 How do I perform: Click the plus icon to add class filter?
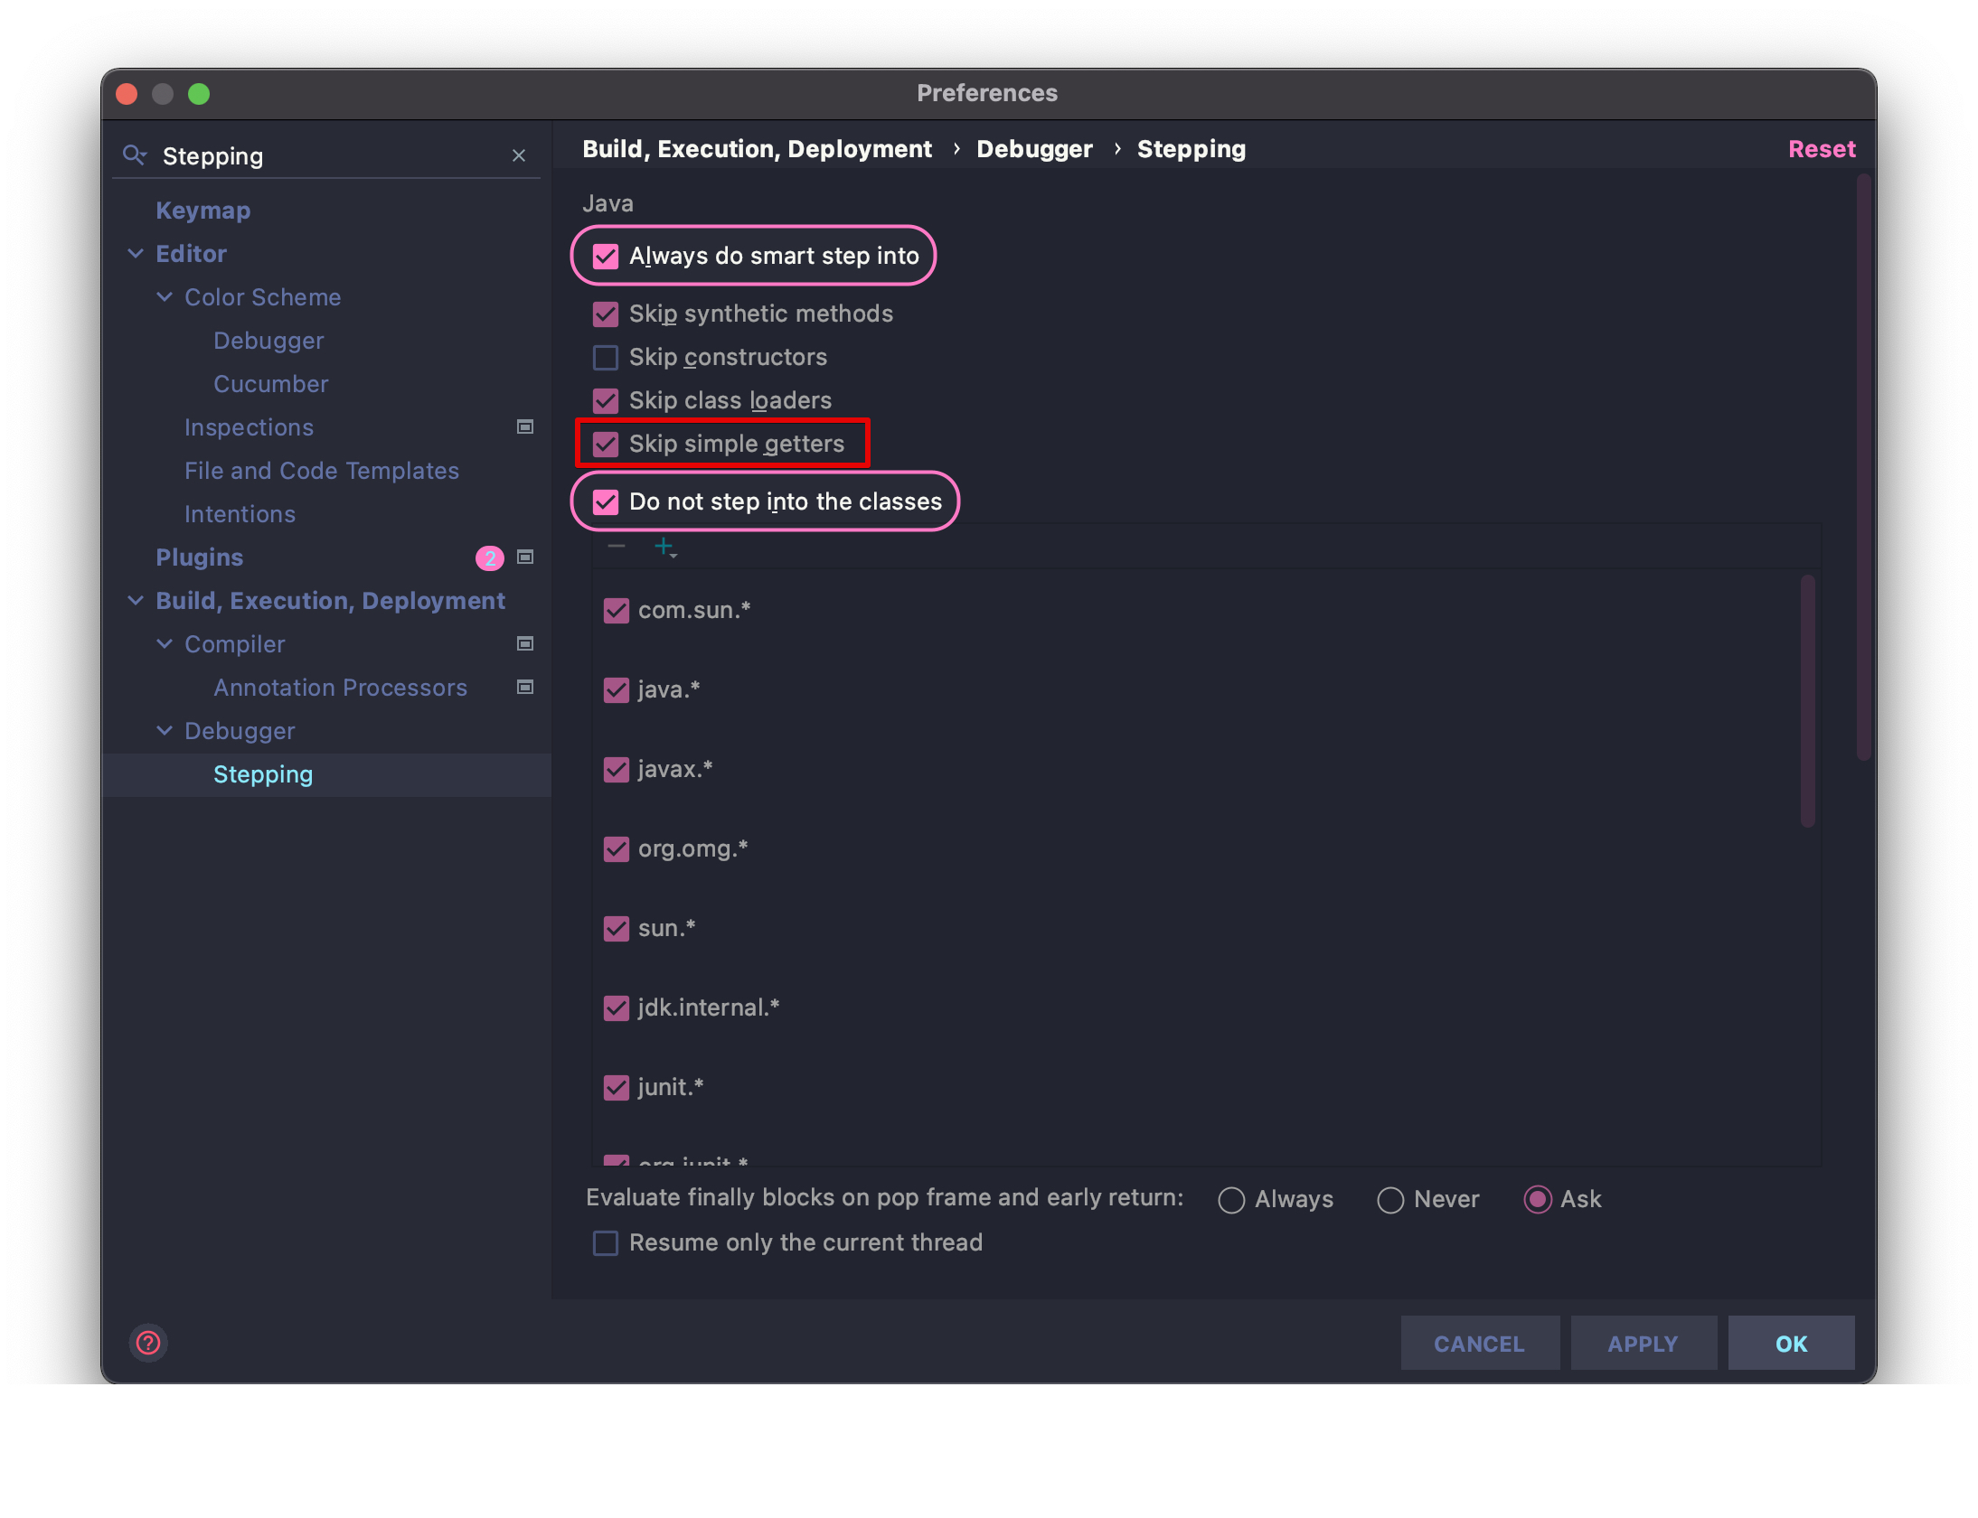click(664, 547)
